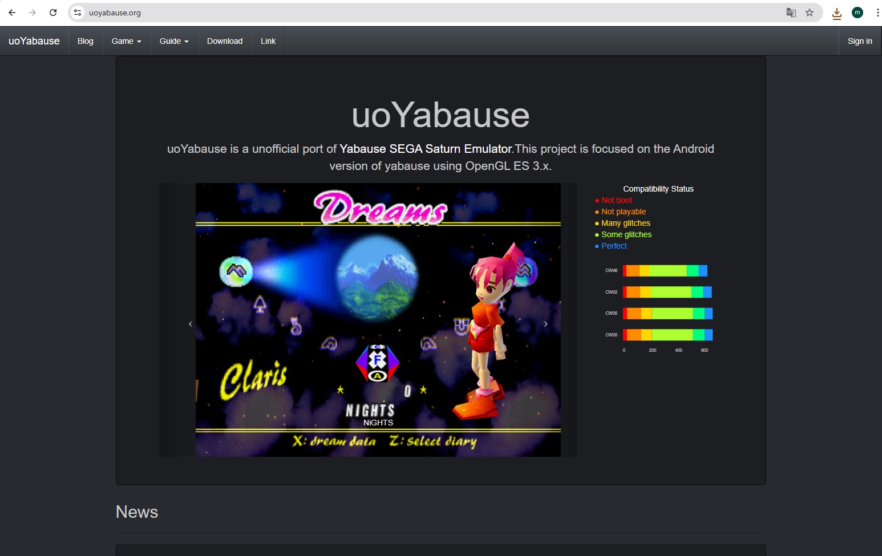Screen dimensions: 882x556
Task: Reload the uoyabause.org page
Action: click(53, 13)
